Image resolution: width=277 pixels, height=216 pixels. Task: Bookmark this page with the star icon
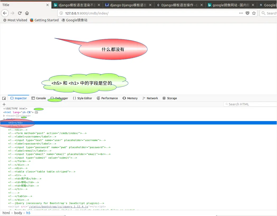coord(254,13)
